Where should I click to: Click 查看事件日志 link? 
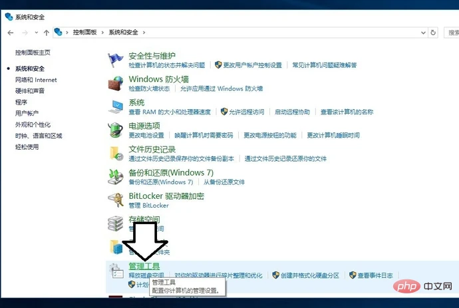pos(375,275)
